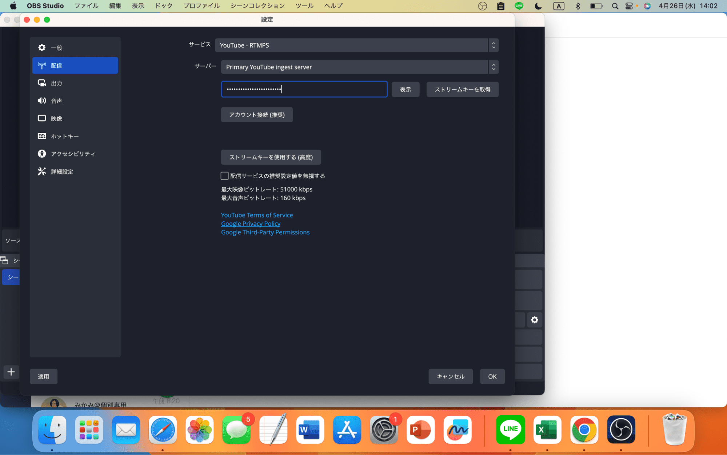Open the ホットキー (Hotkeys) settings section
Image resolution: width=727 pixels, height=455 pixels.
pos(75,136)
